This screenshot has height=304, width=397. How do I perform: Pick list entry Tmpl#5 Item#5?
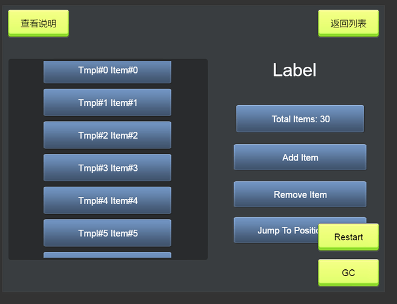tap(107, 233)
